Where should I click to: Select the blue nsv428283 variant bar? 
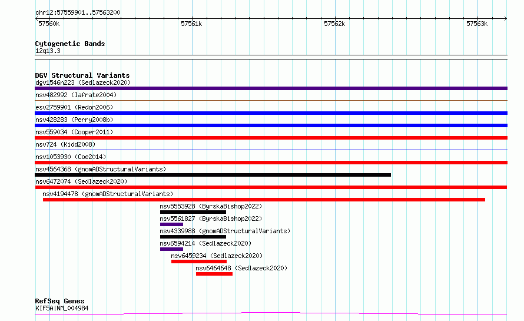(x=271, y=125)
